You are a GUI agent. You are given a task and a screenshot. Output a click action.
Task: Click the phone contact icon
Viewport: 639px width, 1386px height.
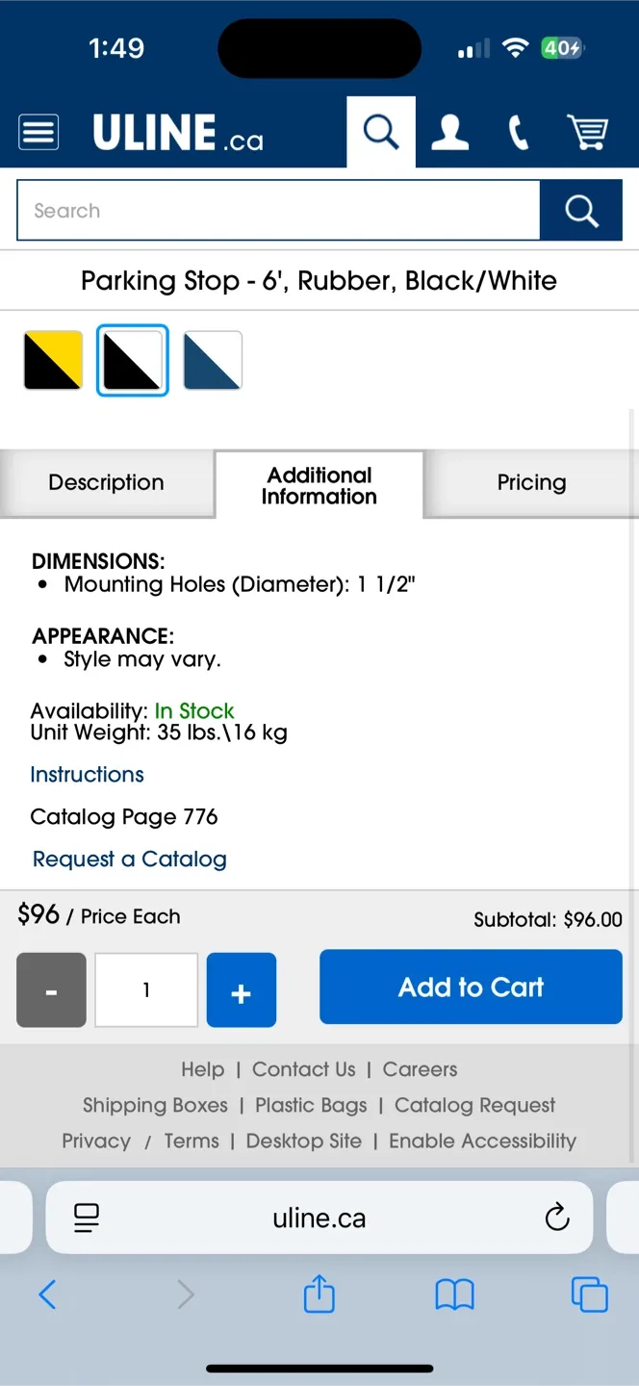coord(518,132)
